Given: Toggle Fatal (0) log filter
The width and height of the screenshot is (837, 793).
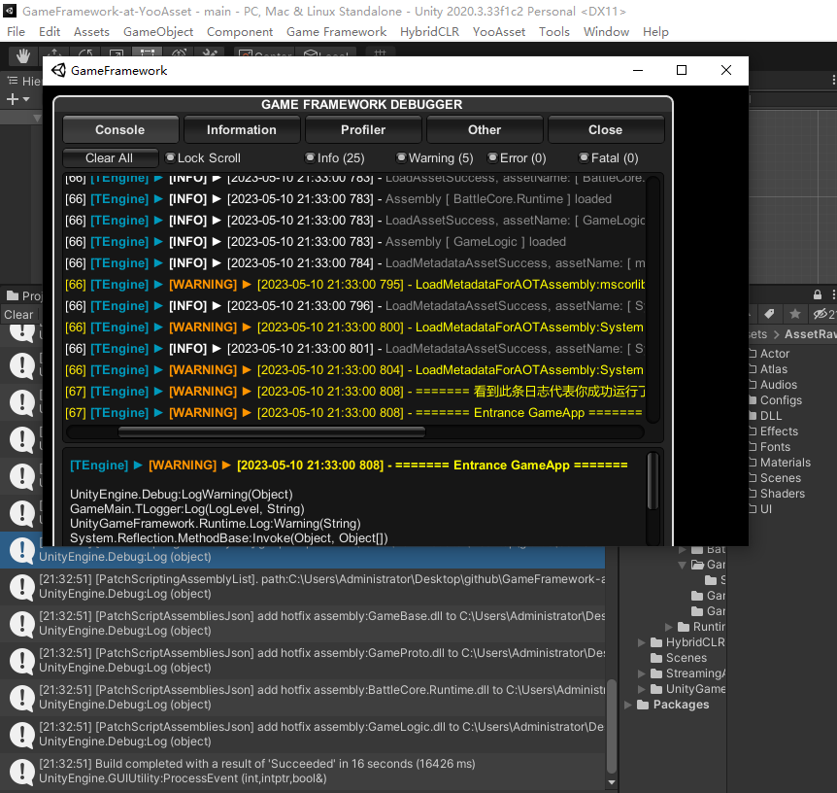Looking at the screenshot, I should coord(609,158).
